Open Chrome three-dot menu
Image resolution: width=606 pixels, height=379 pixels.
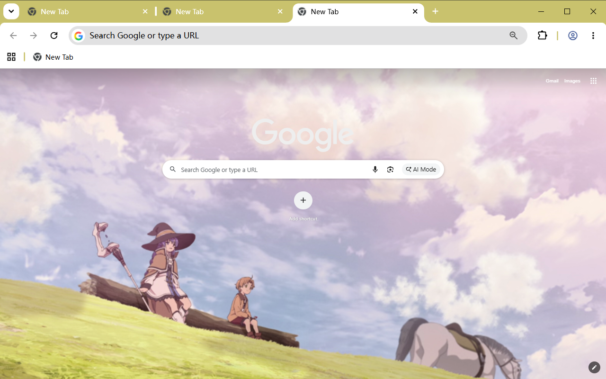[x=593, y=36]
